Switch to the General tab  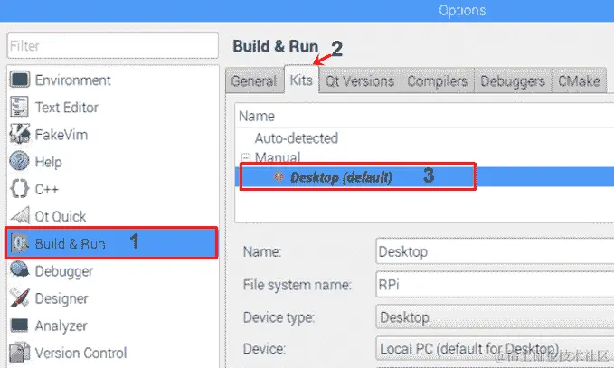pyautogui.click(x=254, y=80)
